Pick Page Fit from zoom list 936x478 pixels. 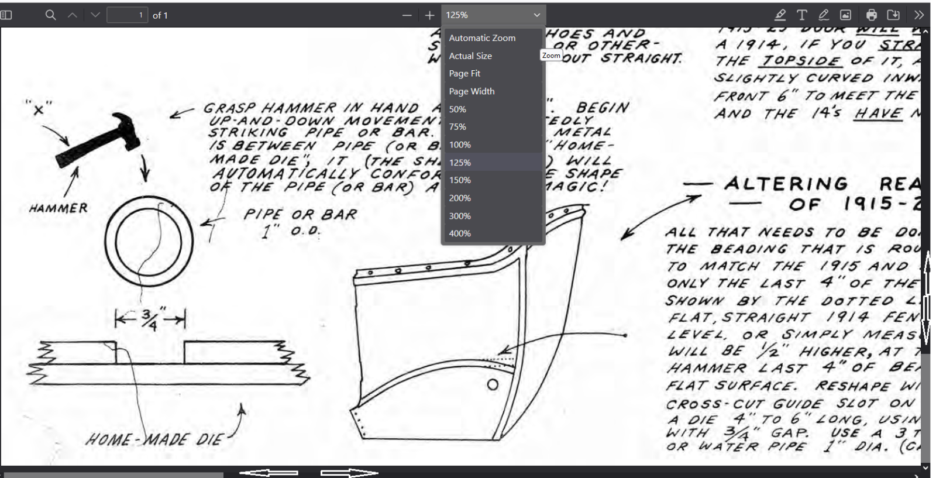tap(464, 74)
